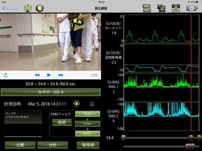Viewport: 202px width, 151px height.
Task: Tap the overlapping squares overlay icon
Action: coord(161,8)
